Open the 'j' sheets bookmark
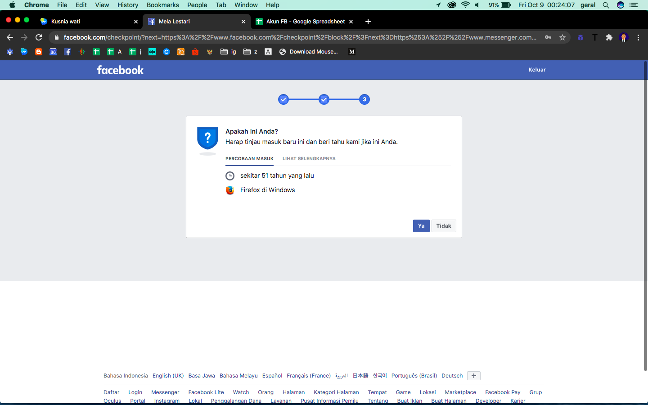The width and height of the screenshot is (648, 405). coord(135,52)
